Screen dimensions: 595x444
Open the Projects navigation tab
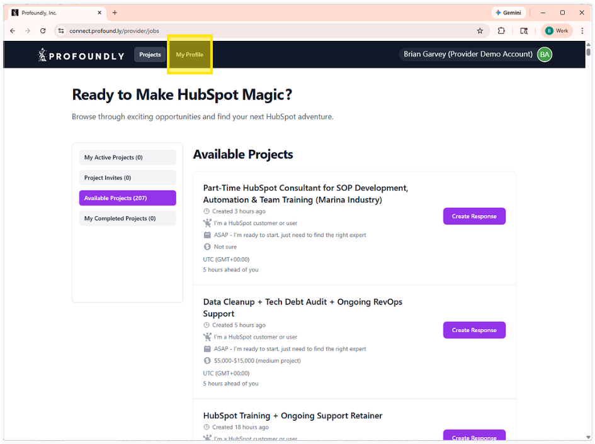coord(150,55)
